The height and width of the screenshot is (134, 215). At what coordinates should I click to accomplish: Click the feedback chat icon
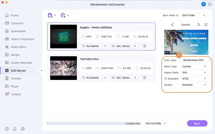point(23,129)
